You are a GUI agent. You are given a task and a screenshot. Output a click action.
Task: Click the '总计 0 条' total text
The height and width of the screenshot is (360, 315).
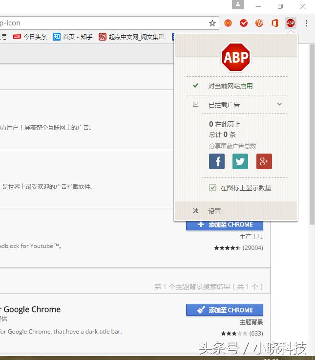click(222, 135)
